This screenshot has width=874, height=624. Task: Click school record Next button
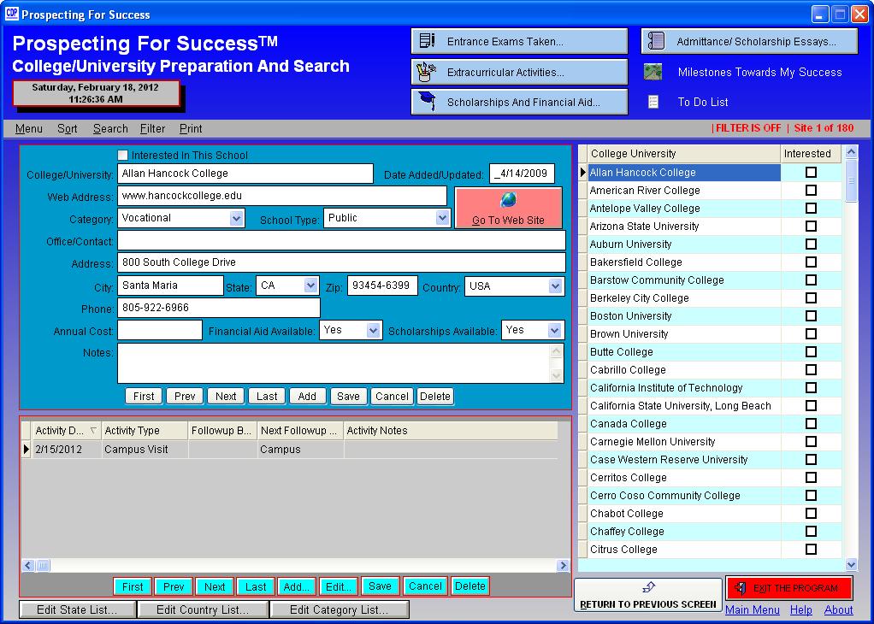(x=226, y=396)
